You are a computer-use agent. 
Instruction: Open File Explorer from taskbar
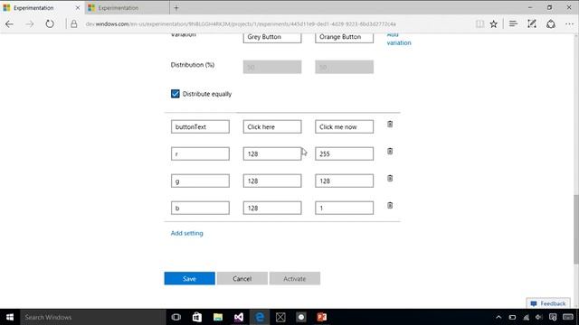pyautogui.click(x=218, y=317)
